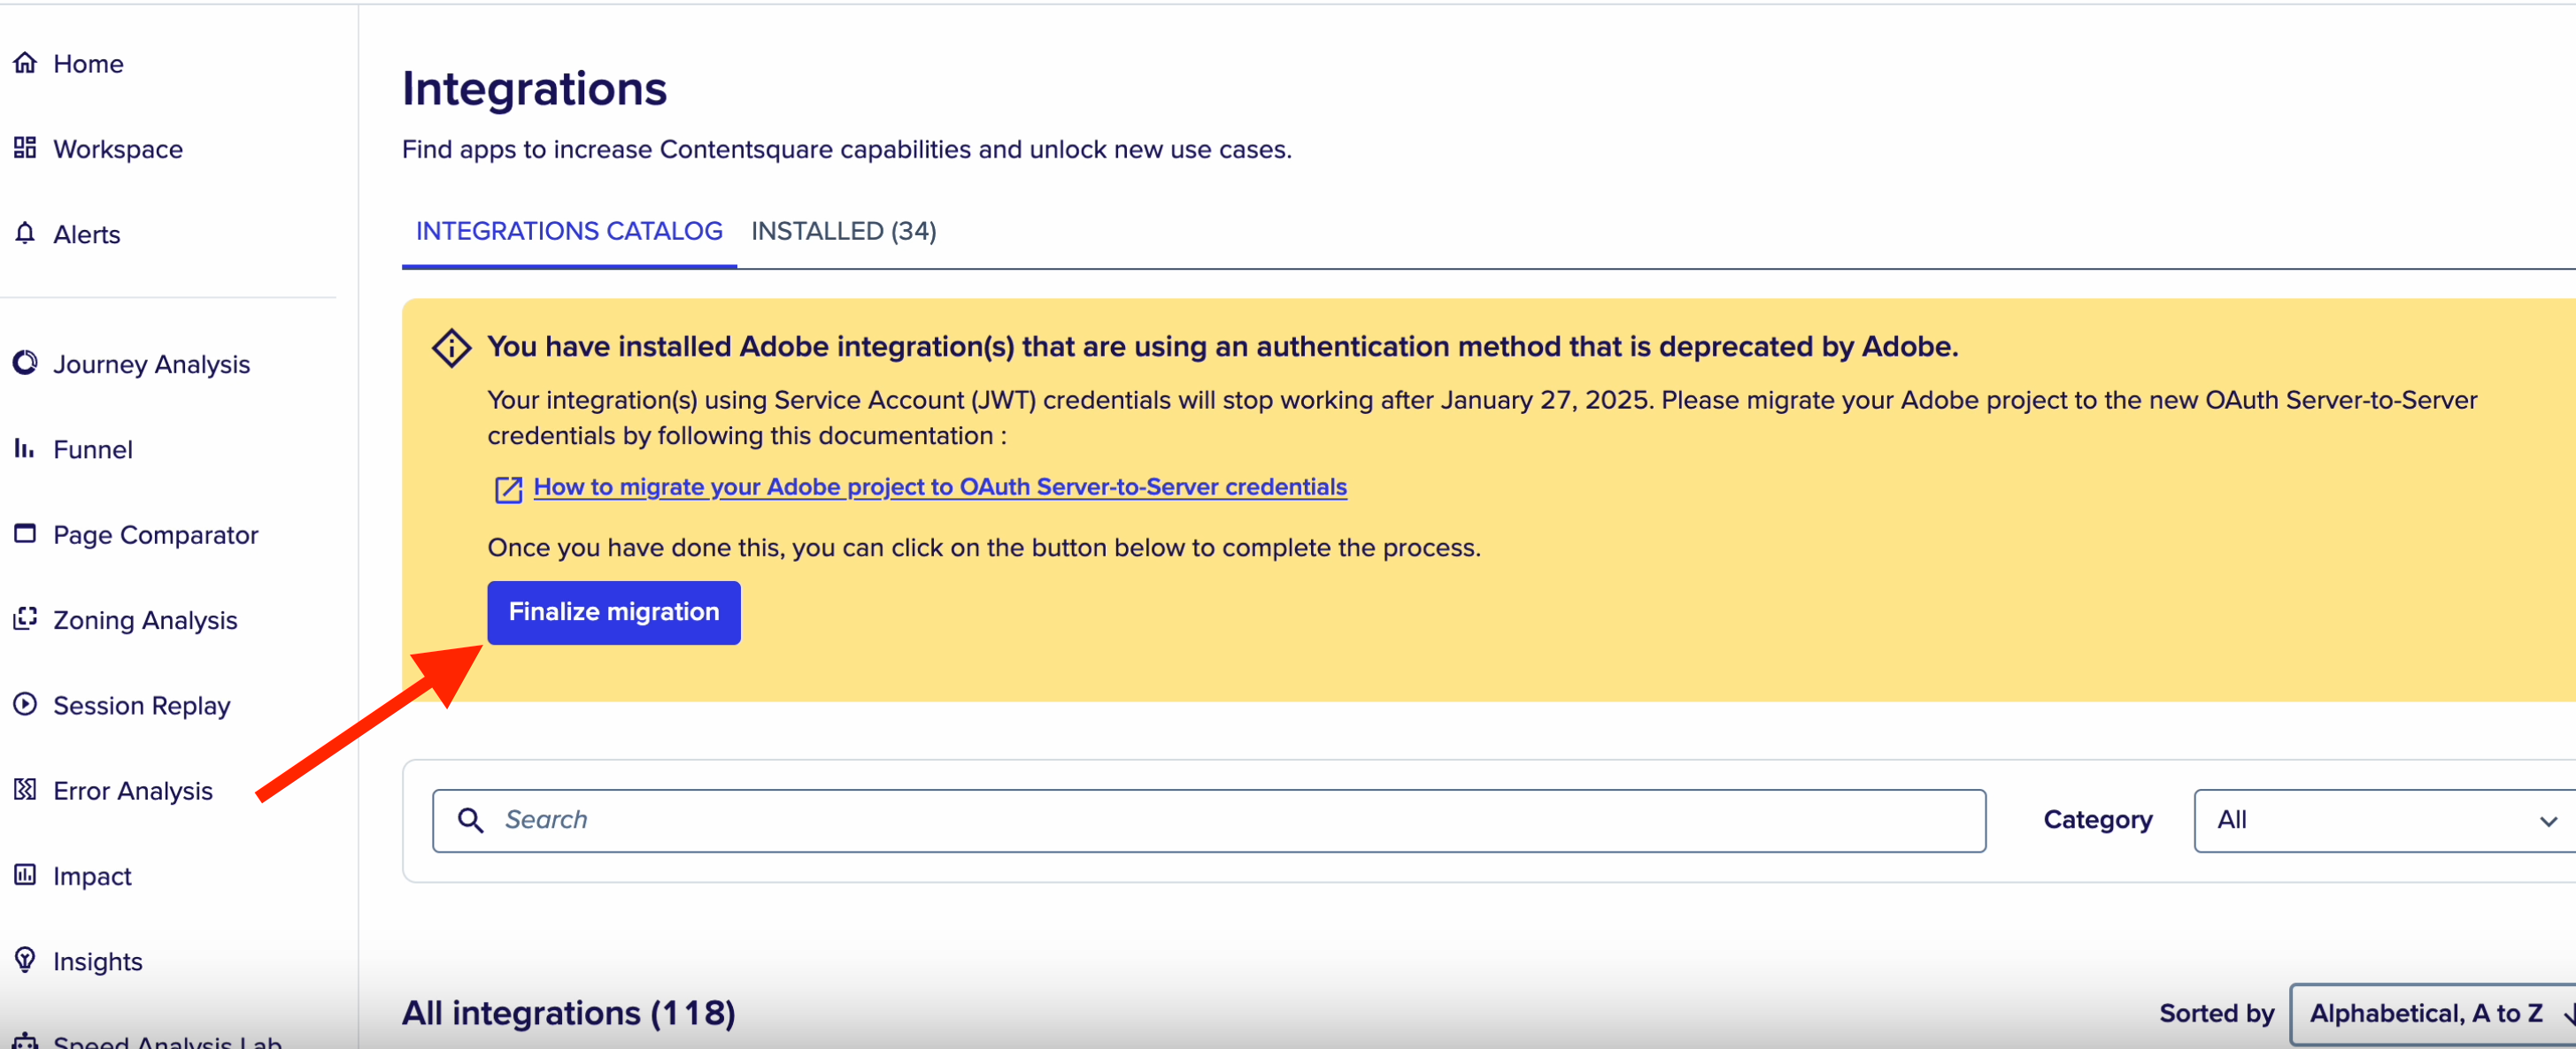Click the Home house icon

(25, 63)
